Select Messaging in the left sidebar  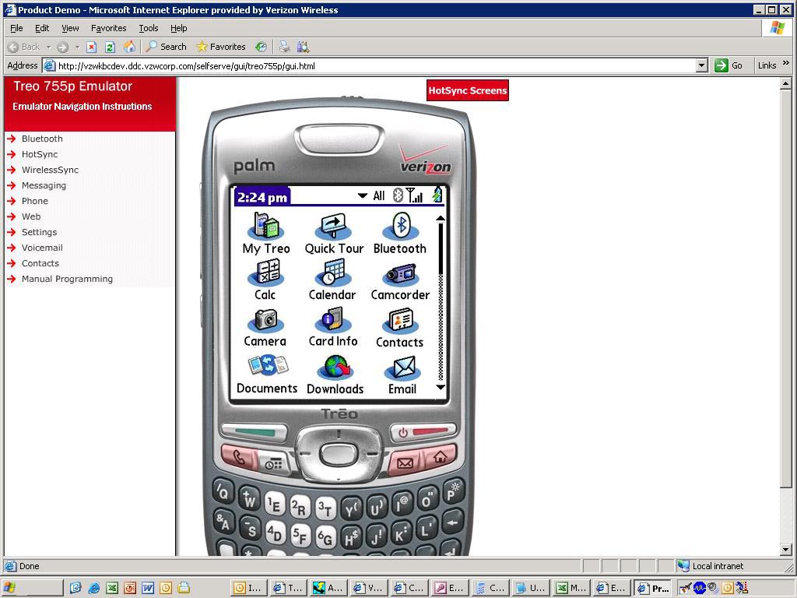[44, 185]
